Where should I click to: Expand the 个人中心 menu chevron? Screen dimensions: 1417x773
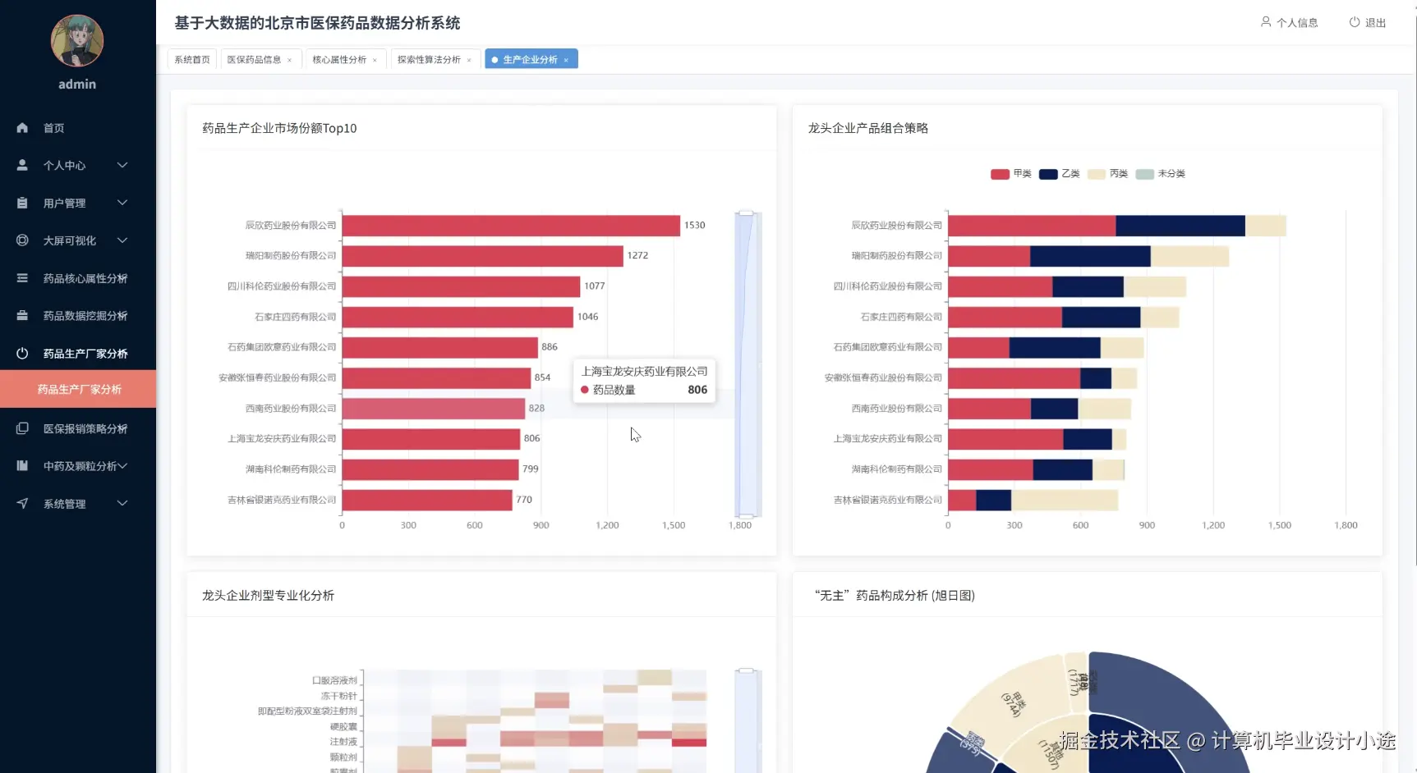122,165
